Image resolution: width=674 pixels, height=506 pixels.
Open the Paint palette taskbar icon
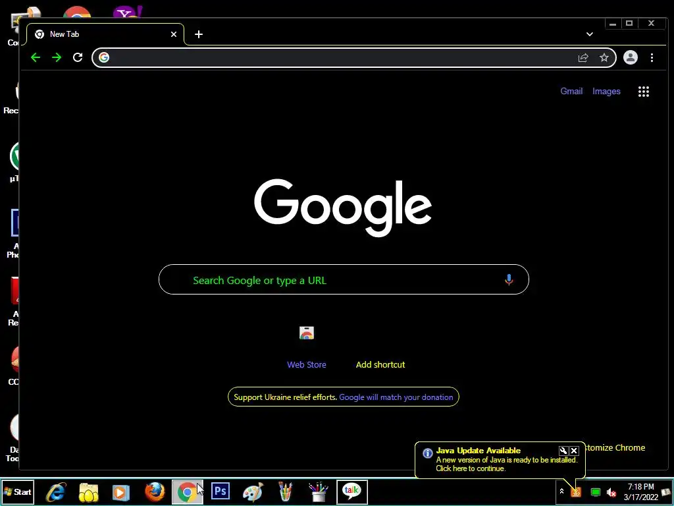[253, 492]
